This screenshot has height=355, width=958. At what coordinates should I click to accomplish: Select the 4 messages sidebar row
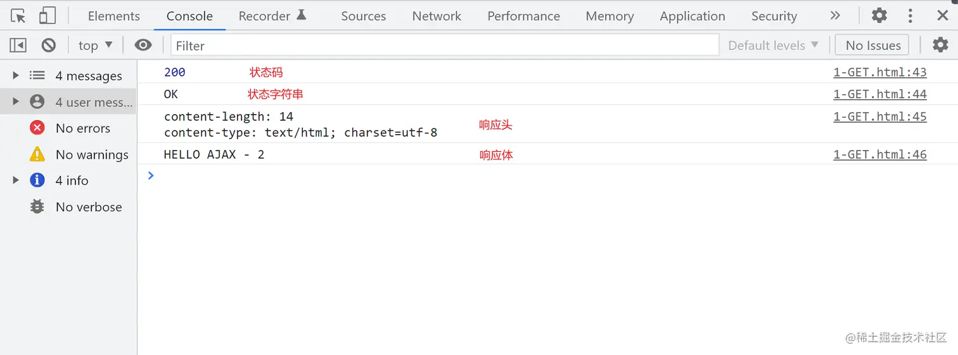(x=68, y=75)
